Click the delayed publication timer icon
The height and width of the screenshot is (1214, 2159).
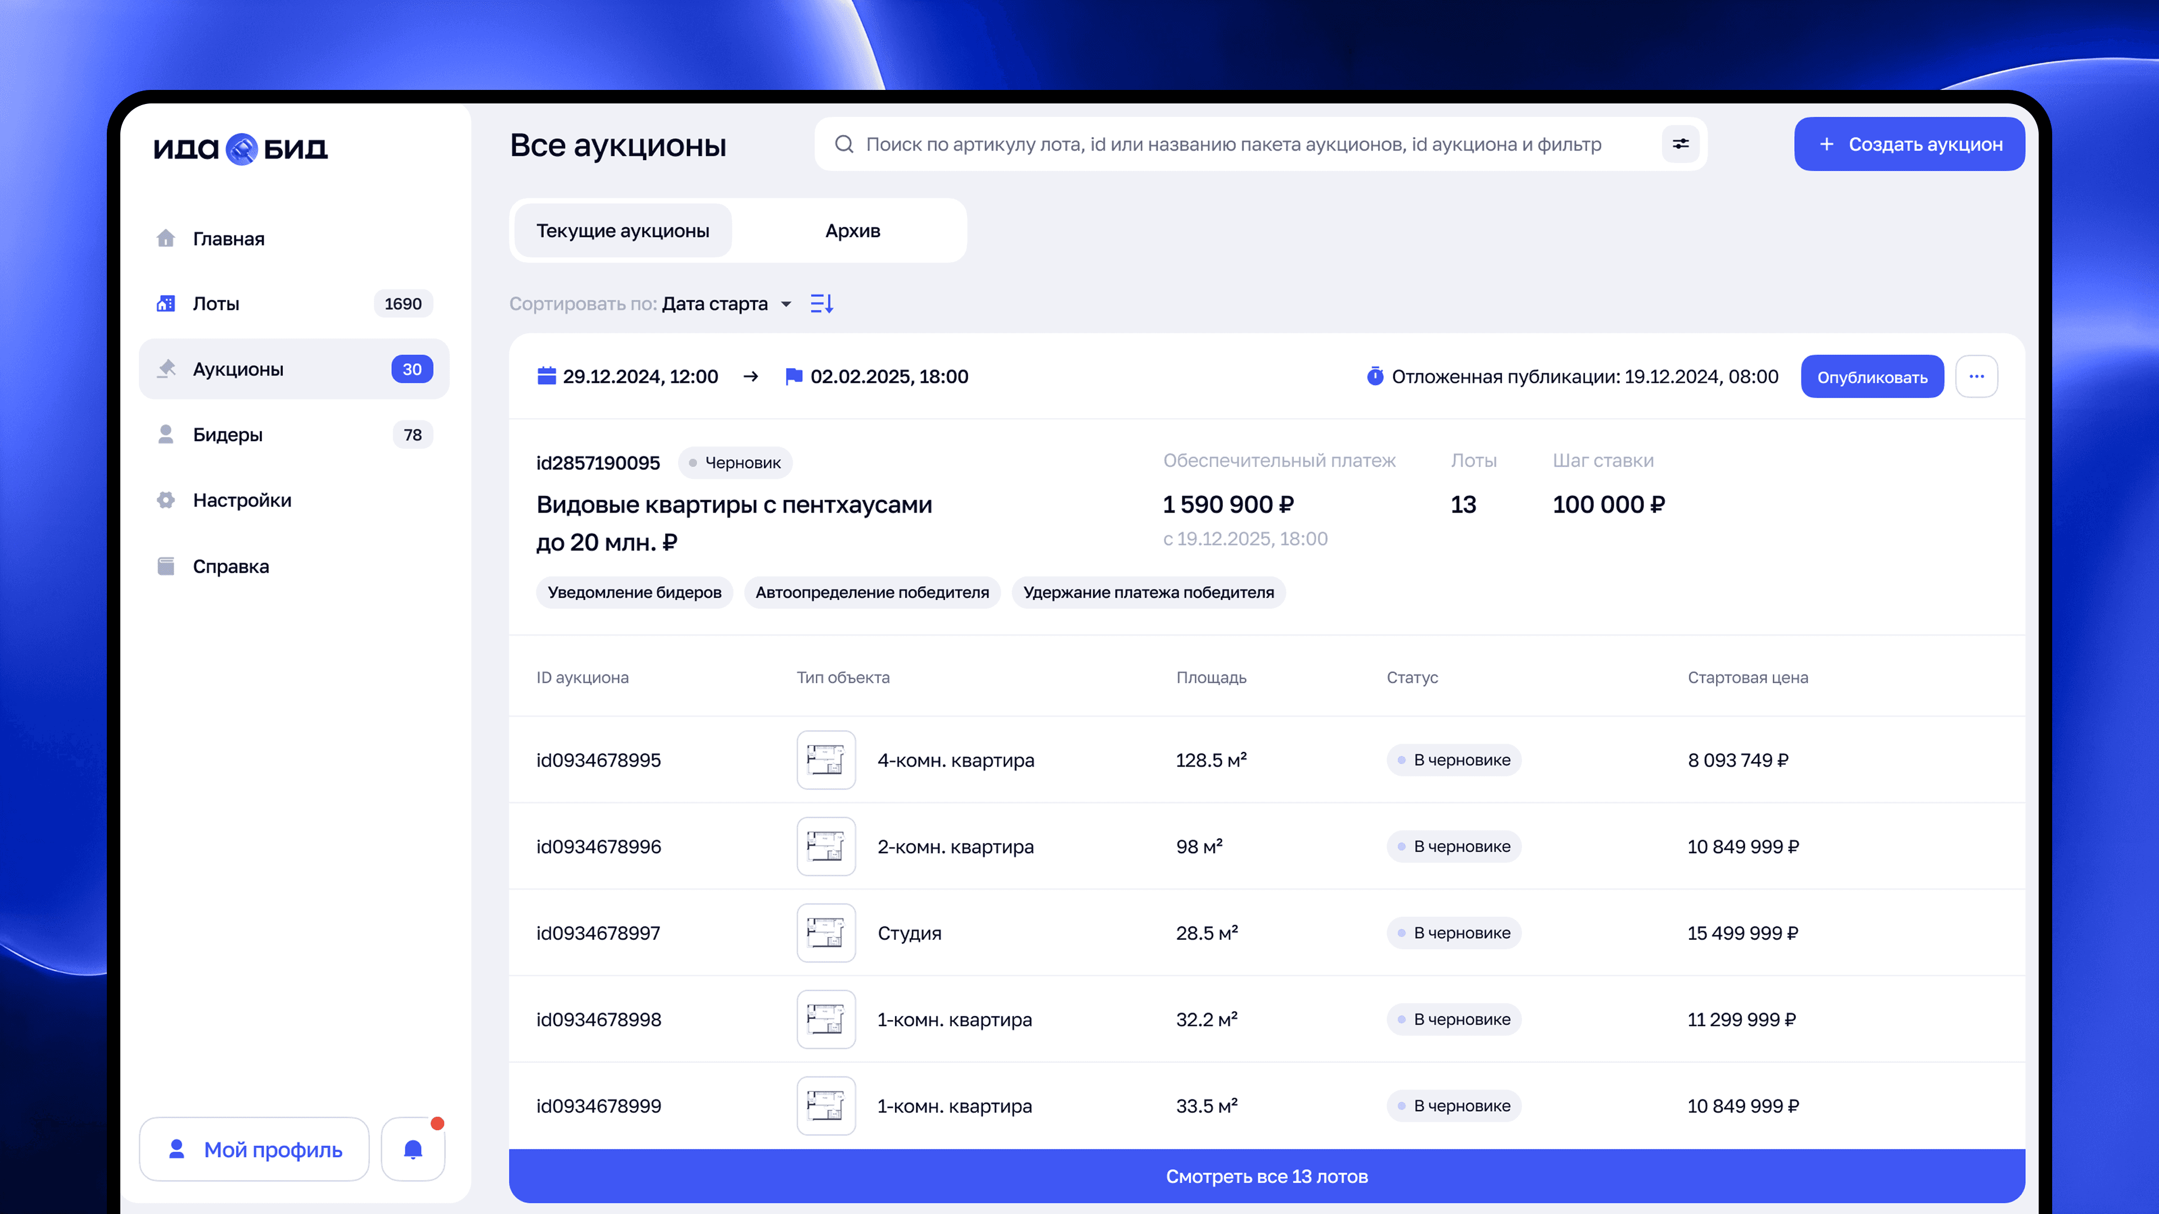tap(1375, 376)
